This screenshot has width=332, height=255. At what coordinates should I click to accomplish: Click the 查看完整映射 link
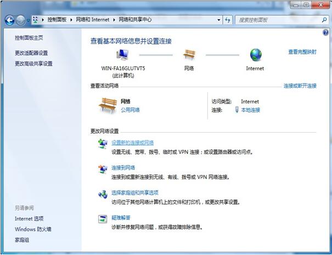[x=302, y=52]
